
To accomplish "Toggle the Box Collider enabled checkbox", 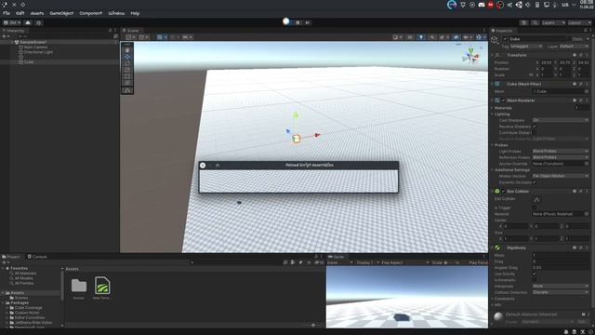I will [x=504, y=192].
